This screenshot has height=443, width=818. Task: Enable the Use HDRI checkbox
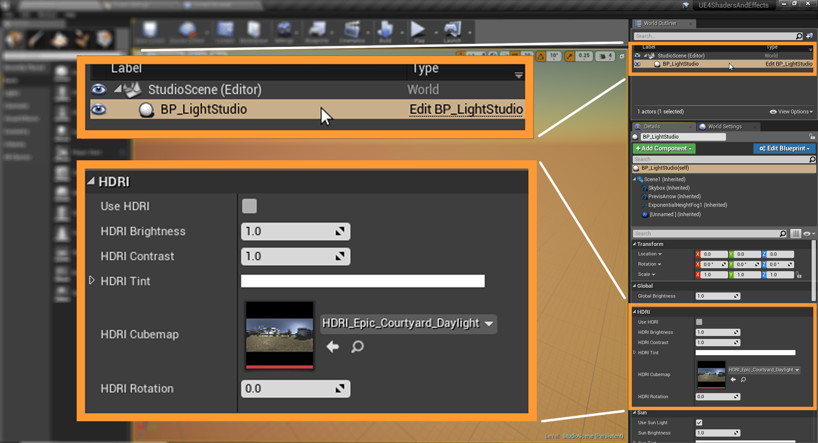coord(699,322)
